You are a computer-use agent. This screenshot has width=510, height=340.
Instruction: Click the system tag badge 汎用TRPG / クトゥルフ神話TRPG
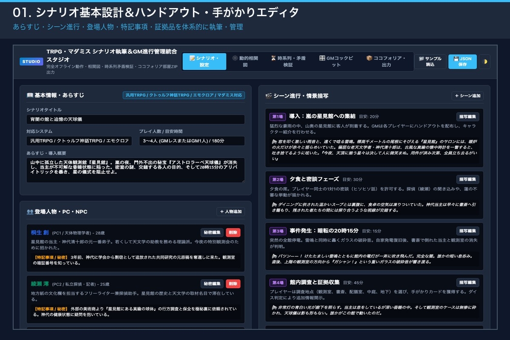(x=184, y=95)
